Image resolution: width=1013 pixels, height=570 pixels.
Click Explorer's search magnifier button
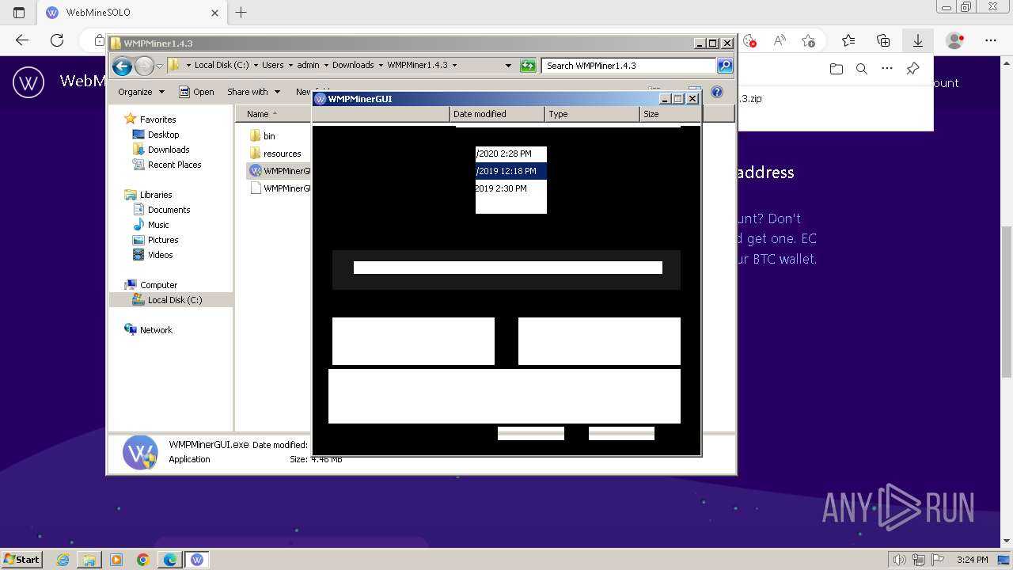pyautogui.click(x=725, y=66)
